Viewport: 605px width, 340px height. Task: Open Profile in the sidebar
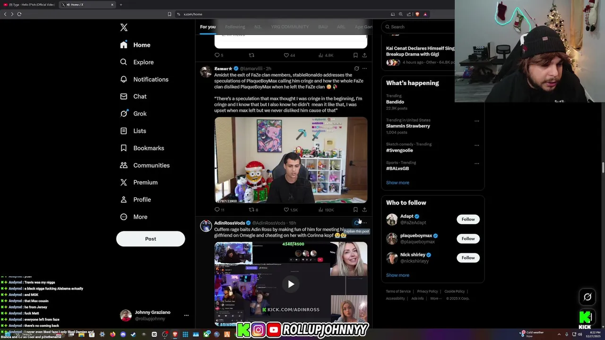click(136, 199)
